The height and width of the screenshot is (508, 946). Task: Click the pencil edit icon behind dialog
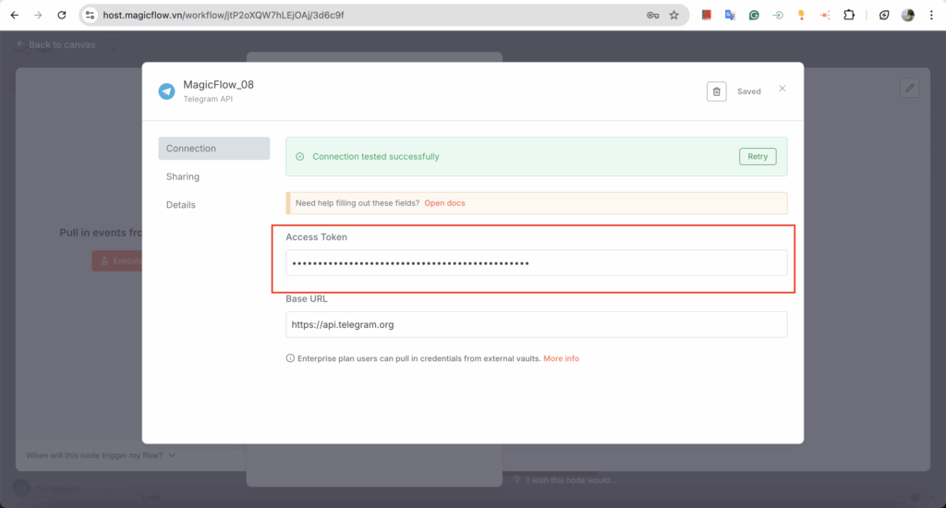click(910, 88)
